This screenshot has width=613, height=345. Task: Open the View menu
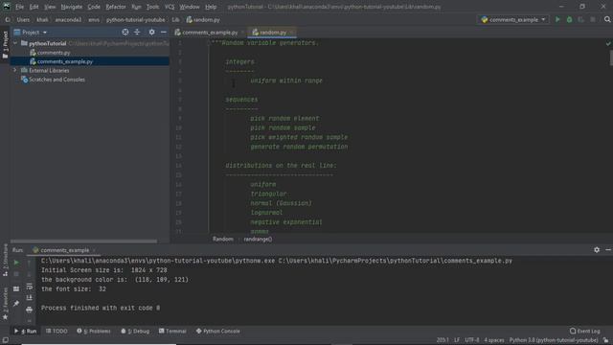click(x=50, y=7)
